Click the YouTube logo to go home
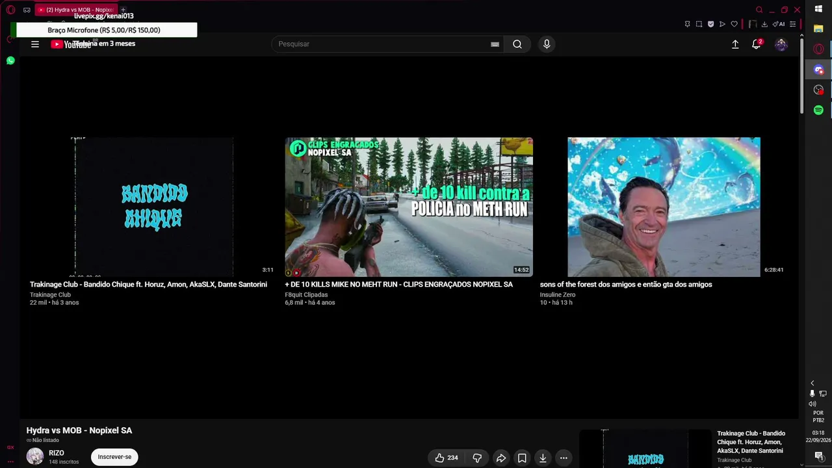This screenshot has width=832, height=468. point(71,44)
